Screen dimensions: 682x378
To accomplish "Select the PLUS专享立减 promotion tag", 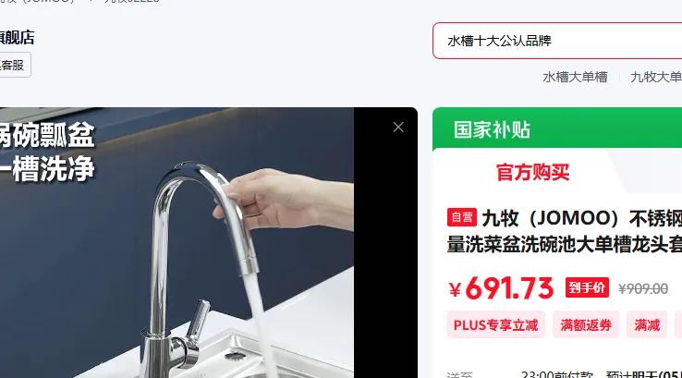I will [495, 325].
